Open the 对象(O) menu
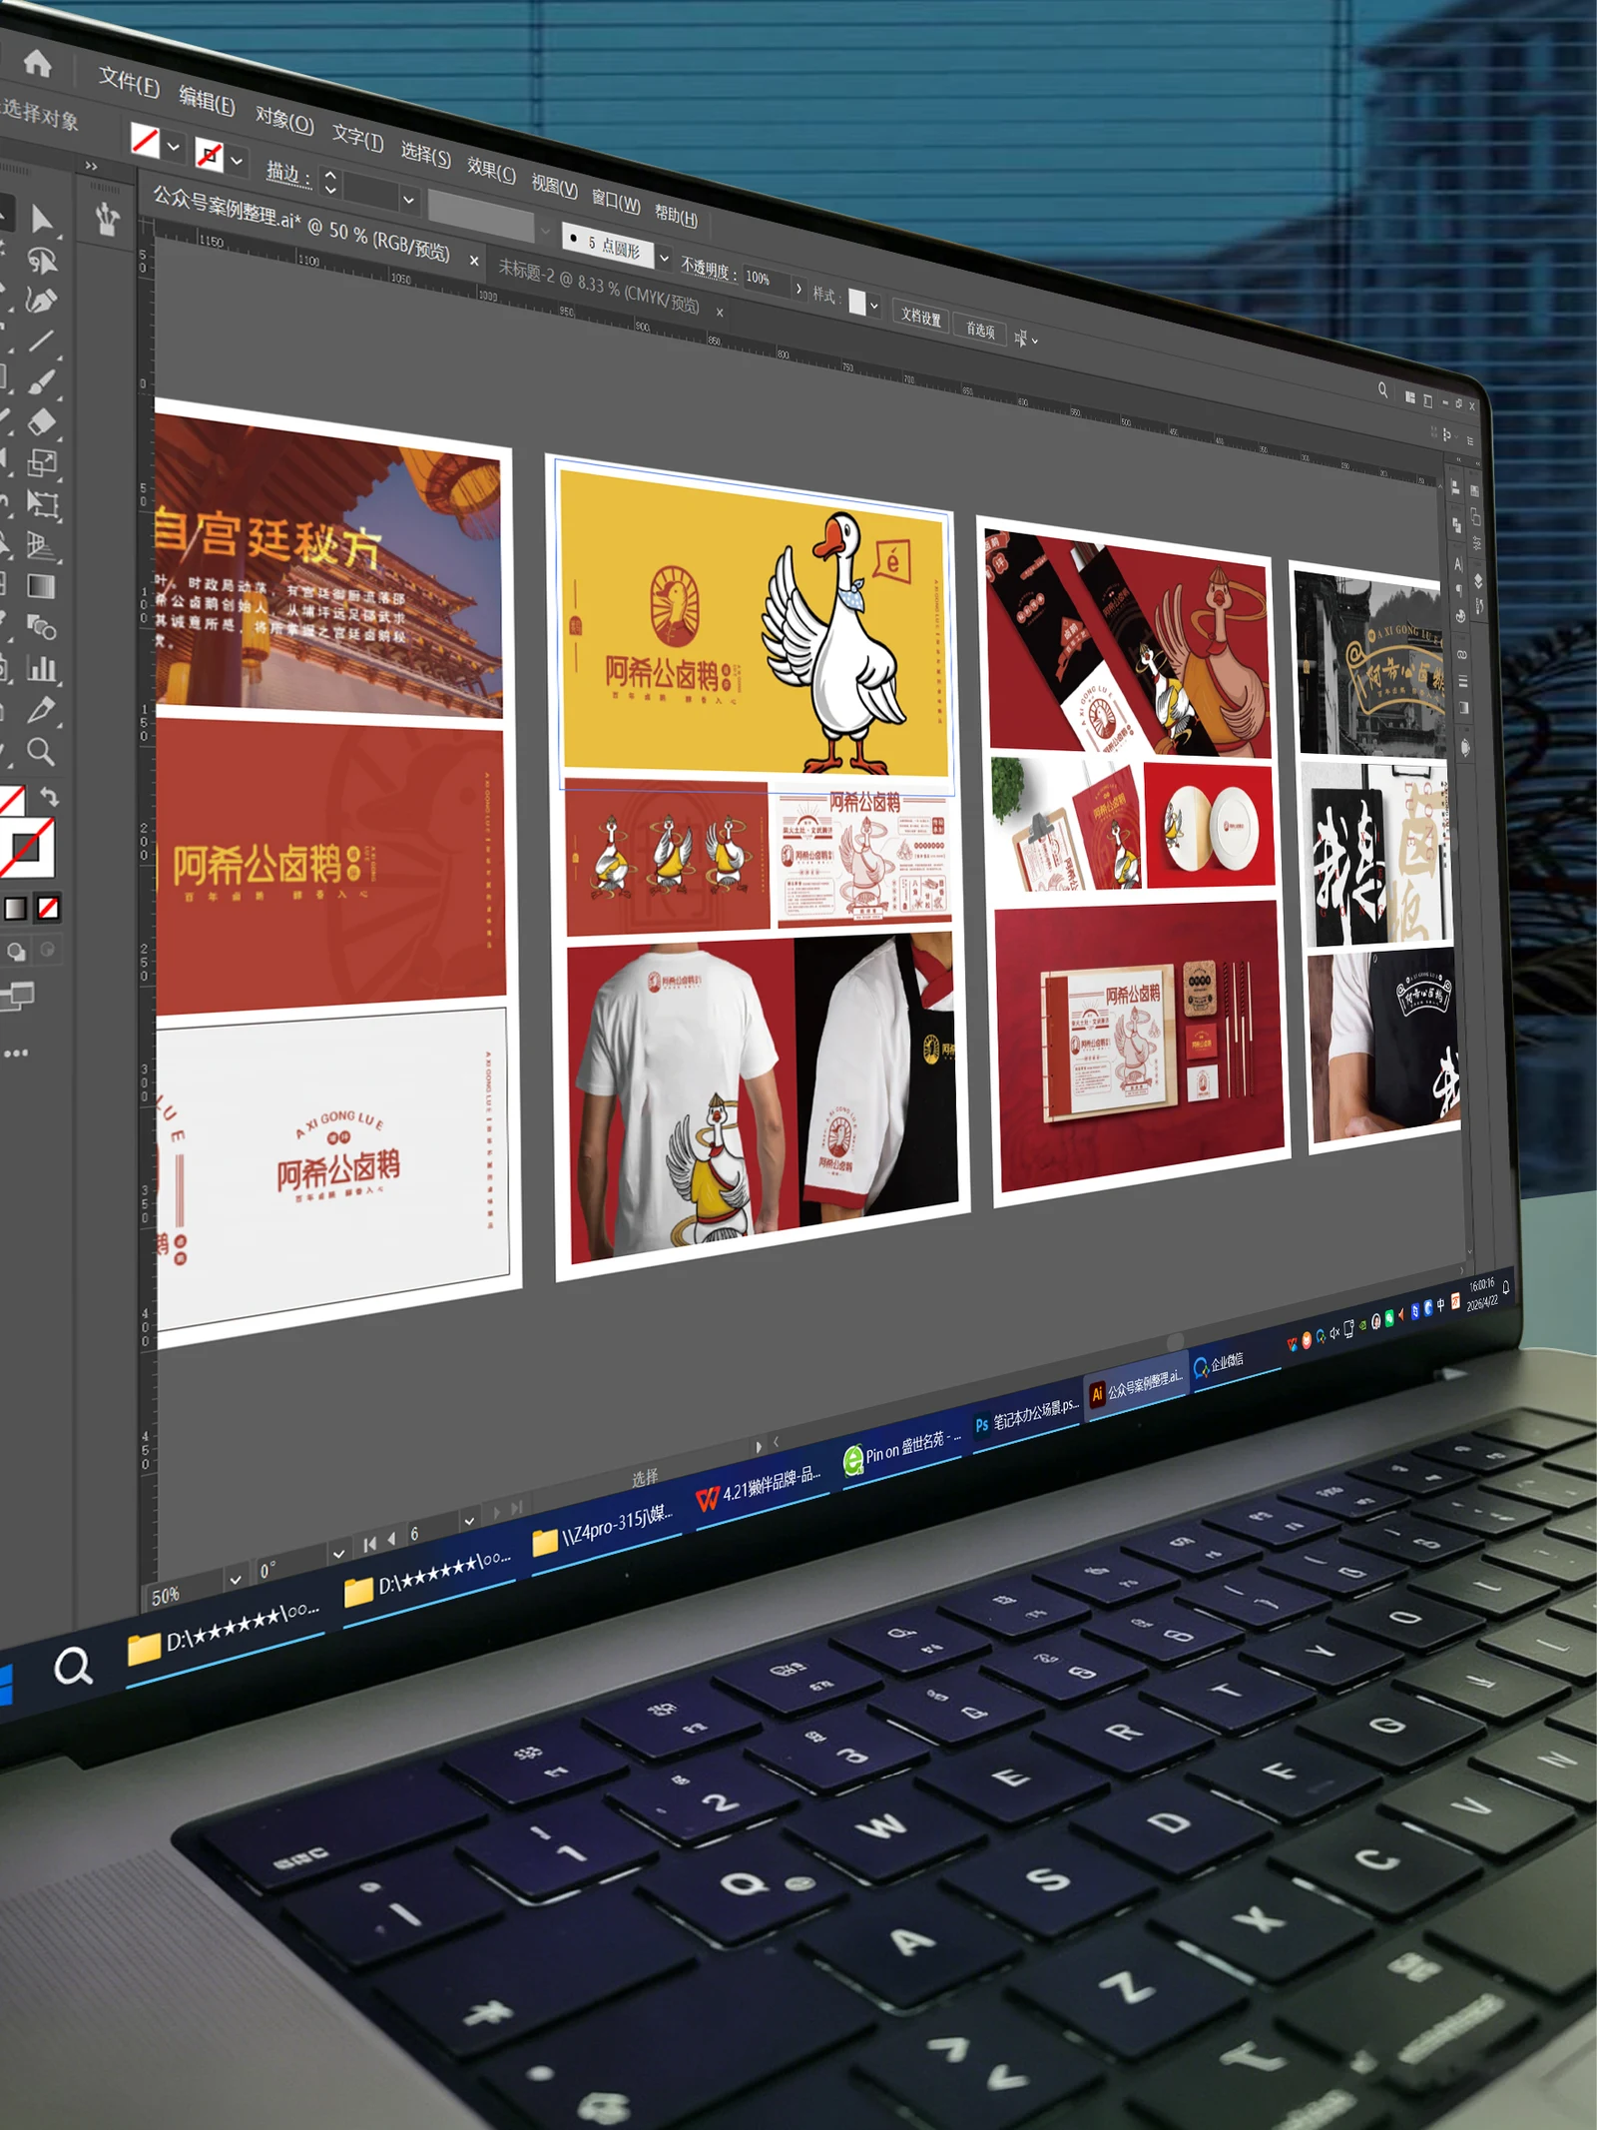This screenshot has height=2130, width=1597. click(284, 120)
